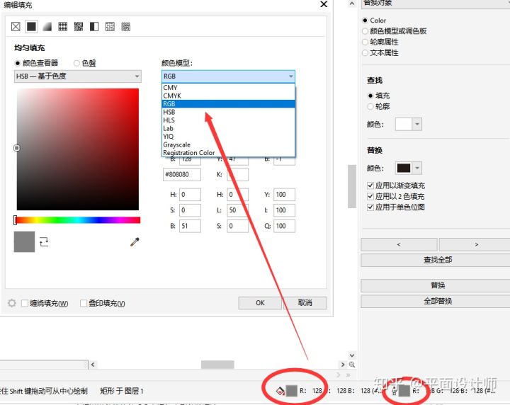Click the 全部替换 button
Screen dimensions: 510x405
pyautogui.click(x=437, y=301)
